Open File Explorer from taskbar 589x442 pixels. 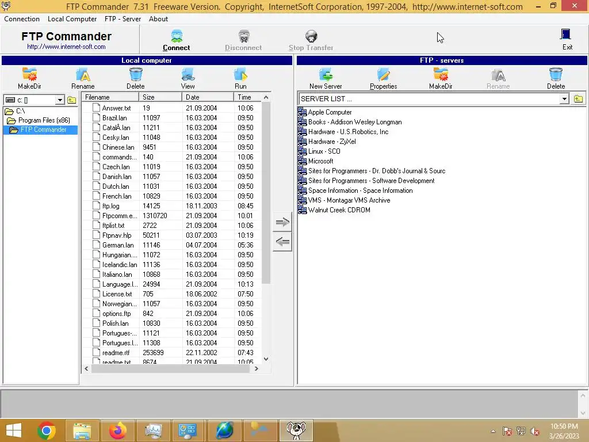(82, 430)
